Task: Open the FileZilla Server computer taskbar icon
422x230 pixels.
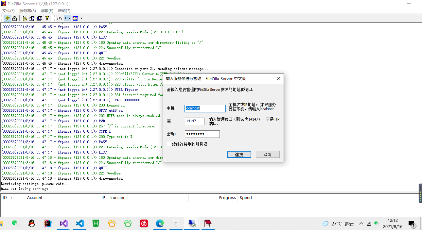Action: point(192,224)
